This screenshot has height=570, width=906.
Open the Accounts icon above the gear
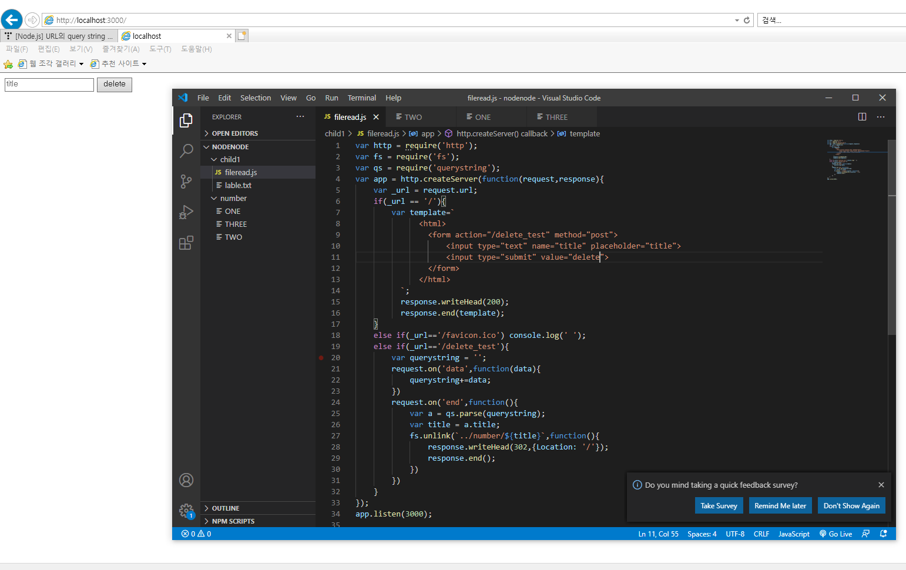pos(186,480)
